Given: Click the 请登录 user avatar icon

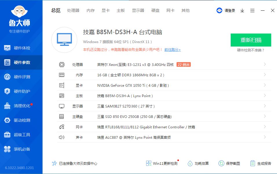Looking at the screenshot, I should 219,10.
